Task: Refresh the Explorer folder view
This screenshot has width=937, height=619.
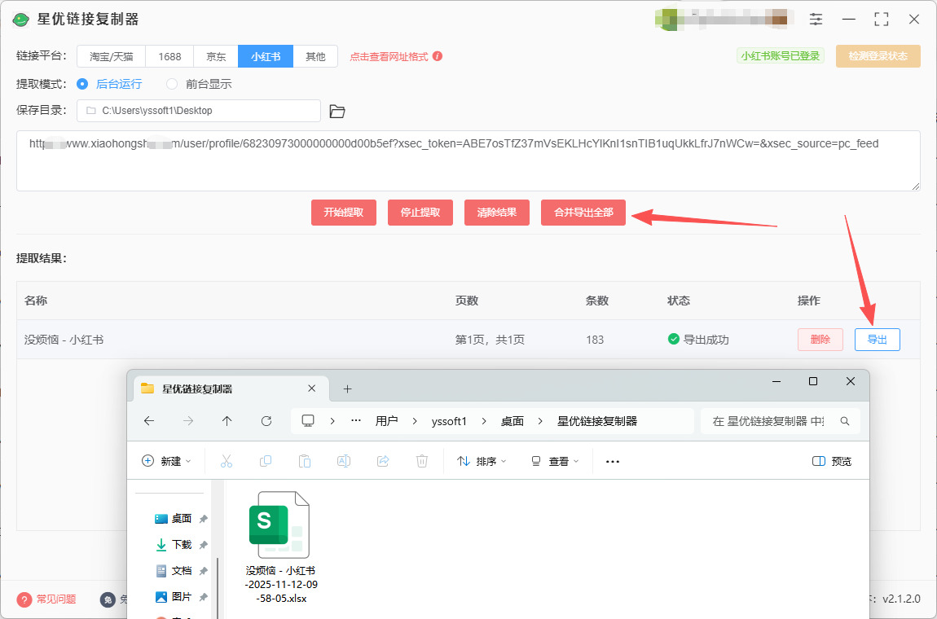Action: click(266, 421)
